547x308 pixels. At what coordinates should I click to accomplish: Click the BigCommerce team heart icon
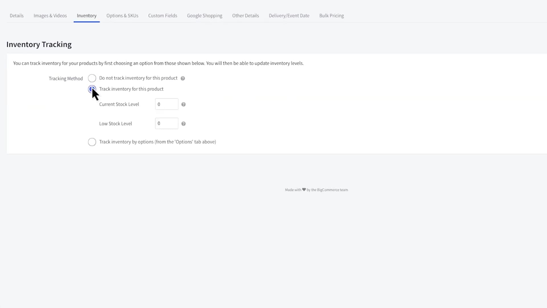click(303, 189)
